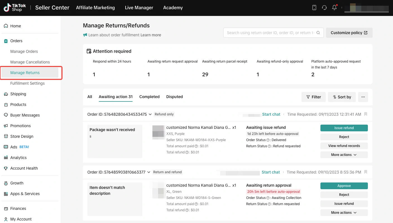Image resolution: width=393 pixels, height=223 pixels.
Task: Click the return order search field
Action: [x=270, y=33]
